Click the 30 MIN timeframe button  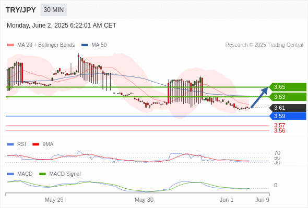54,10
